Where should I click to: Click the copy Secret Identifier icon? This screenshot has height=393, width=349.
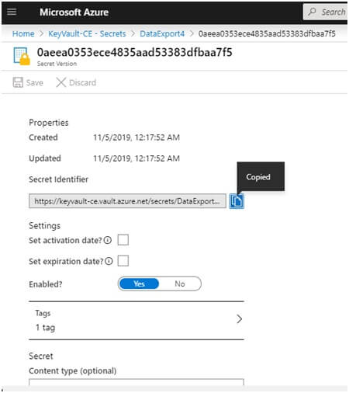pyautogui.click(x=237, y=201)
